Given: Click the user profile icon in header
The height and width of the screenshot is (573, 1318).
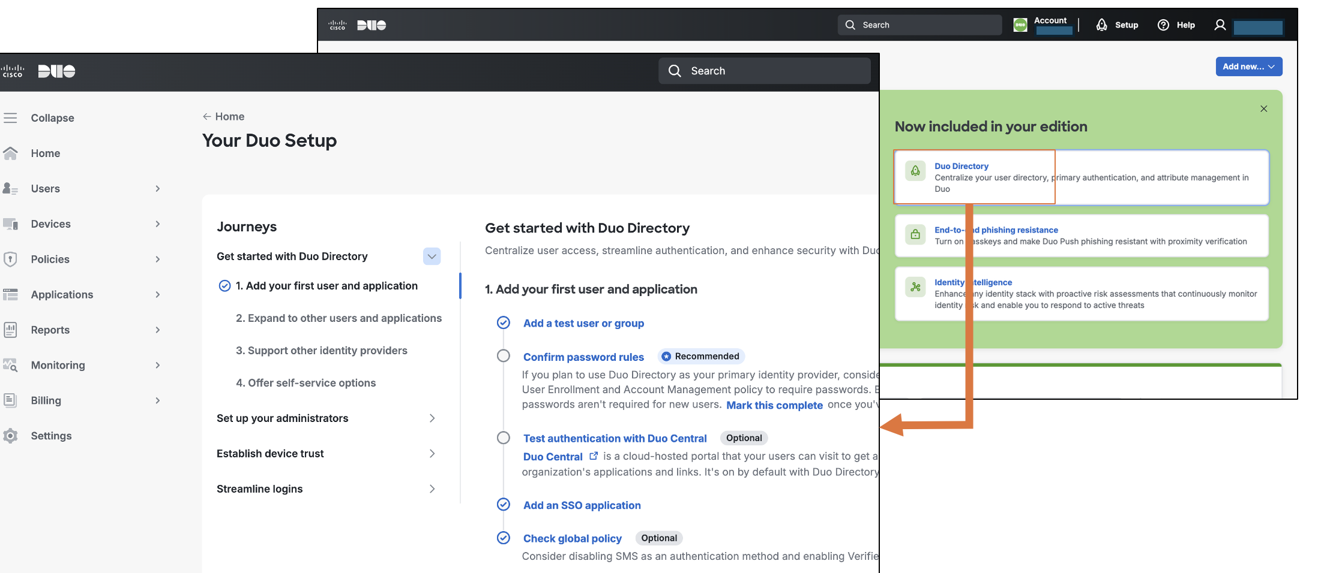Looking at the screenshot, I should tap(1220, 25).
